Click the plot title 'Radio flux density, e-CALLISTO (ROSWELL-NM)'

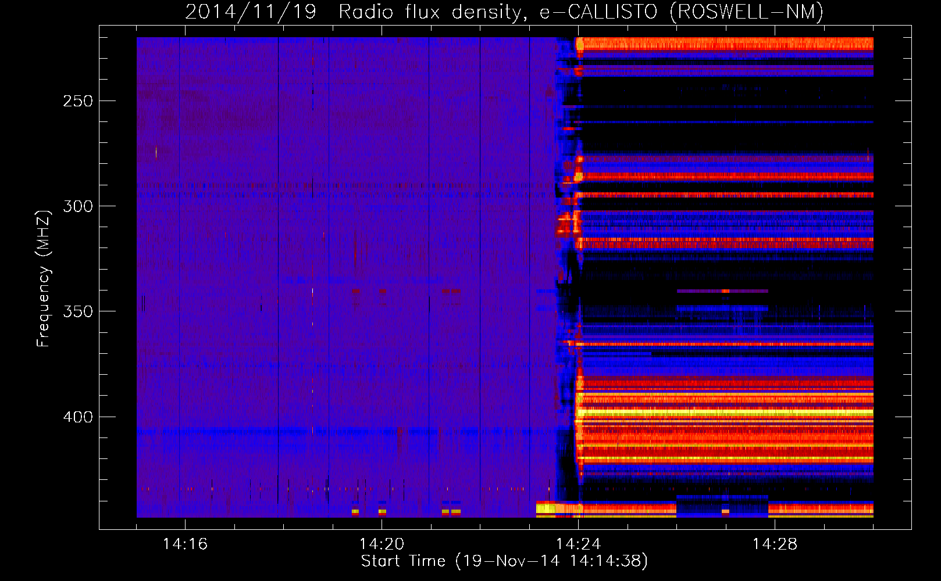coord(581,12)
